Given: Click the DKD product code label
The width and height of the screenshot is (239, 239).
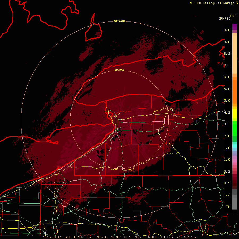Looking at the screenshot, I should (x=233, y=16).
